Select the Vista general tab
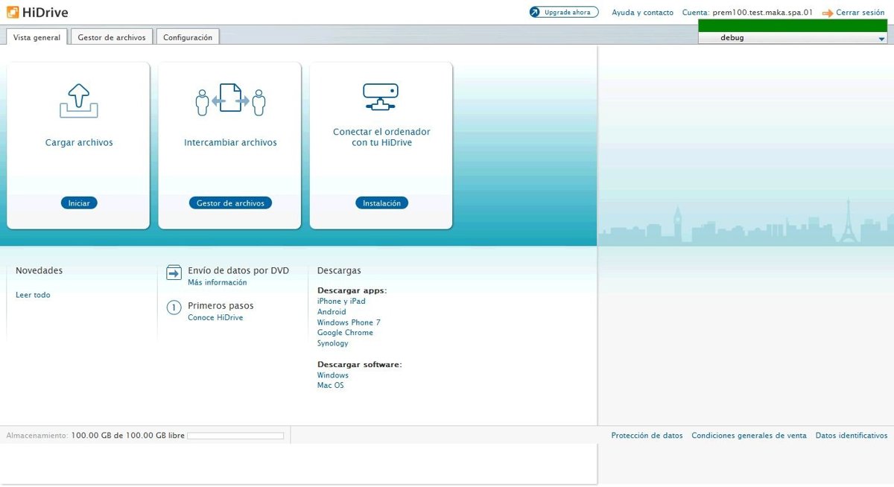Viewport: 894px width, 487px height. click(37, 37)
